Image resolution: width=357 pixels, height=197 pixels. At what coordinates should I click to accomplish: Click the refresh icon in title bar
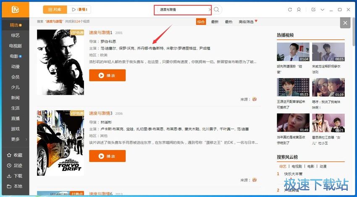coord(290,10)
